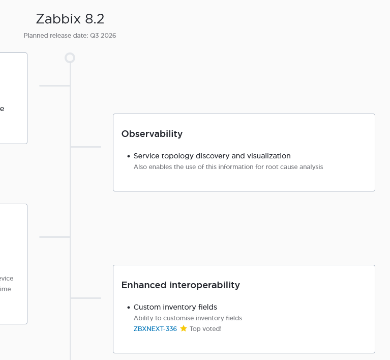Select the partially visible upper-left card

click(13, 98)
